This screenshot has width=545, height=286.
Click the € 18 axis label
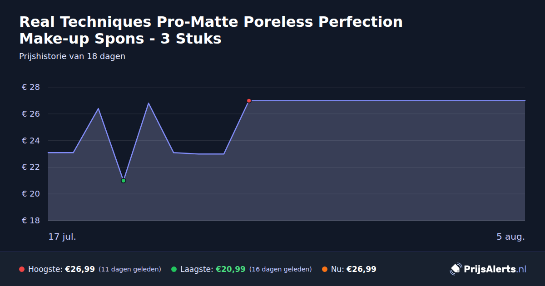31,221
